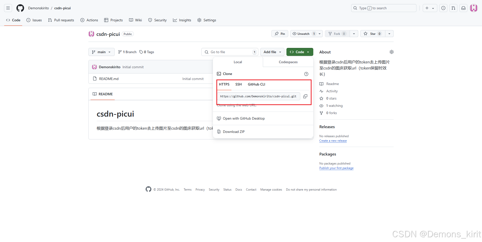
Task: Click the Unwatch button
Action: 303,34
